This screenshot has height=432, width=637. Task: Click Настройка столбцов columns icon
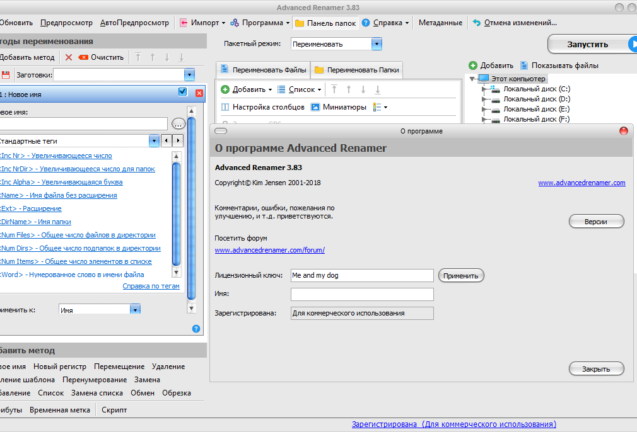pos(225,107)
